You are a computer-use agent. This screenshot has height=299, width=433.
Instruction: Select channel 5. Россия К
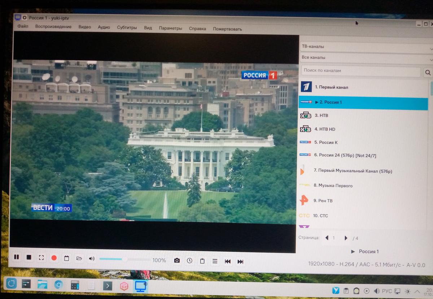[x=363, y=142]
